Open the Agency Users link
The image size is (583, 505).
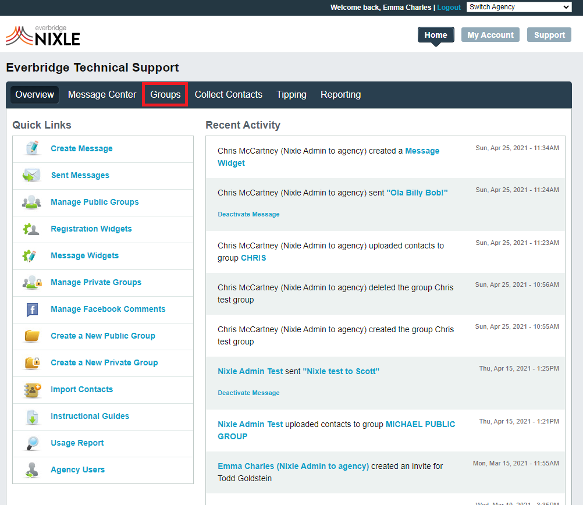(x=77, y=470)
